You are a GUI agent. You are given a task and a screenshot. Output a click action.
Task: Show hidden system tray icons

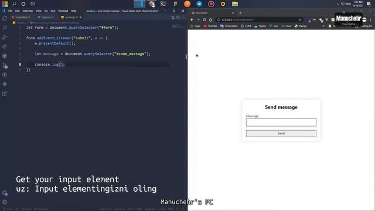click(337, 4)
